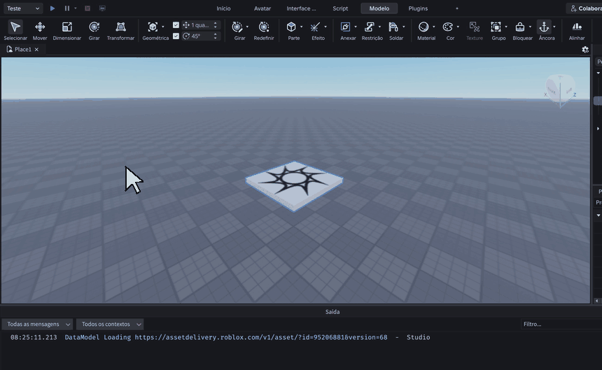The image size is (602, 370).
Task: Click the Bloquear lock icon
Action: coord(520,27)
